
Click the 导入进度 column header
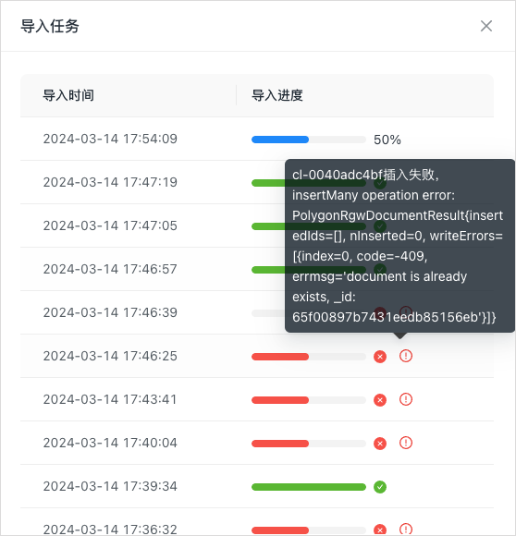[x=277, y=95]
